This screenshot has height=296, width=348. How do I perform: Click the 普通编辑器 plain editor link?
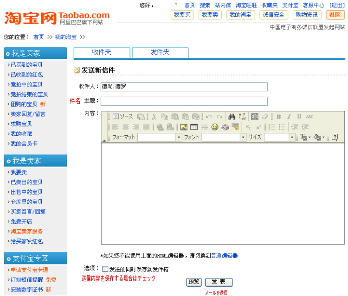point(225,255)
